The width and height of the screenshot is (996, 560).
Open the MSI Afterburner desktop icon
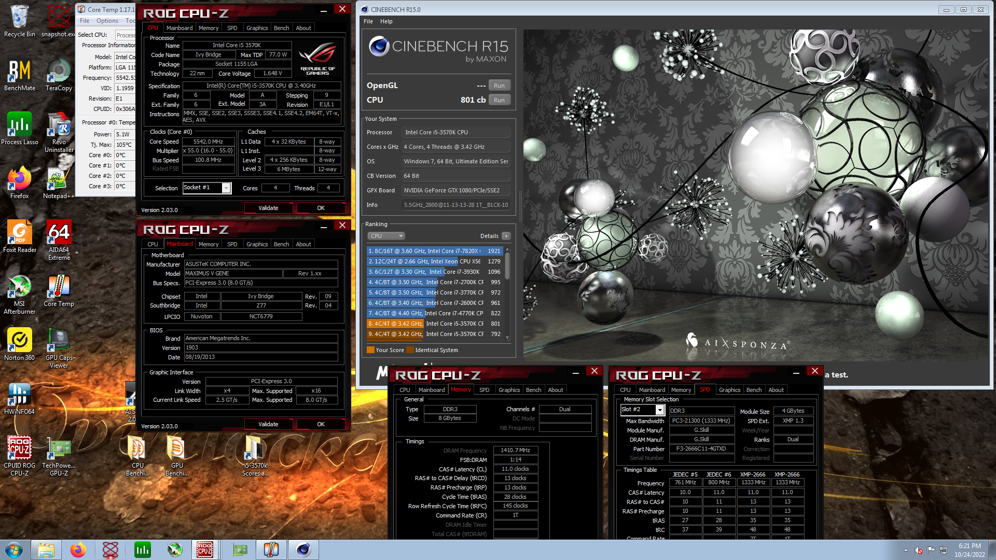click(x=20, y=294)
